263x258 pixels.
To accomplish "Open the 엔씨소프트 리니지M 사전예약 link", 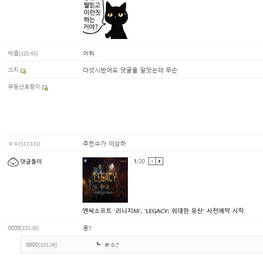I will click(163, 211).
